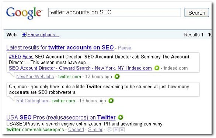
Task: Click the remove X icon on realusaseopros result
Action: [122, 130]
